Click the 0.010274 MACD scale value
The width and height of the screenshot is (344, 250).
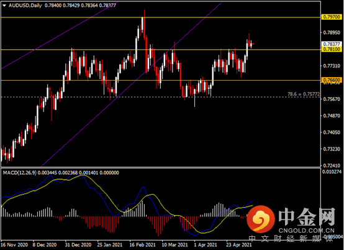(332, 172)
